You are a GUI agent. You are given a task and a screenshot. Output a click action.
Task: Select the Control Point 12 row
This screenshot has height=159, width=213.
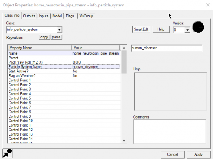point(64,130)
